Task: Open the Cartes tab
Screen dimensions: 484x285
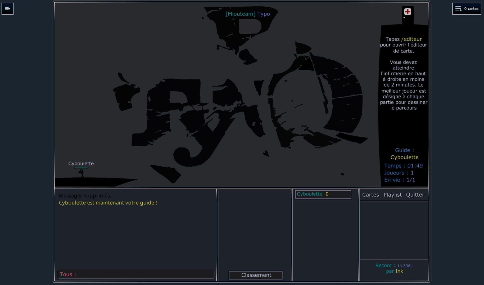Action: tap(370, 195)
